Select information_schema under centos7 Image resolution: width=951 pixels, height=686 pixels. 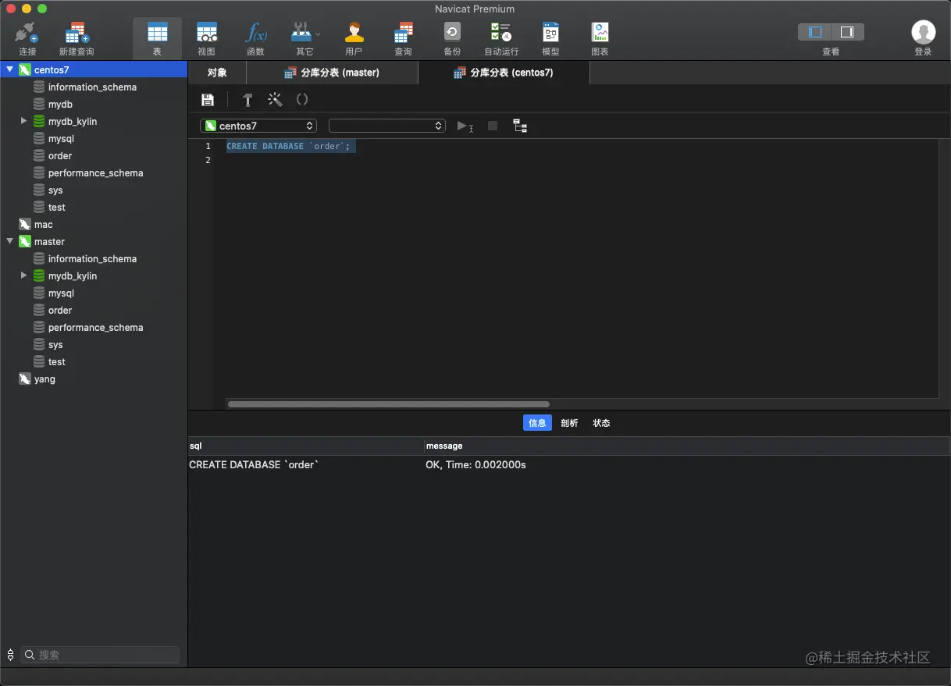coord(94,87)
